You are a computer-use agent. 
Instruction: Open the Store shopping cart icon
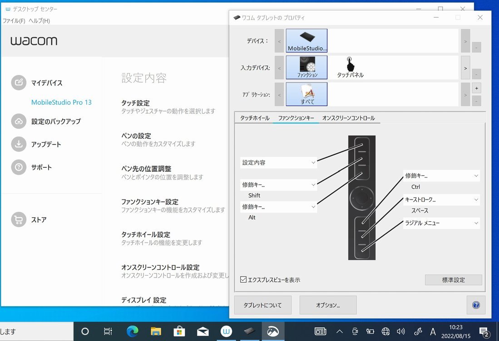(19, 219)
